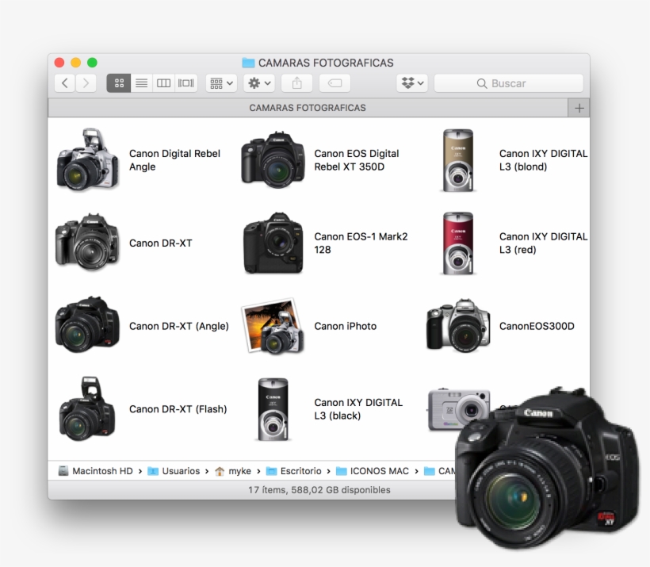Go forward with the right arrow button
Screen dimensions: 650x567
[86, 83]
